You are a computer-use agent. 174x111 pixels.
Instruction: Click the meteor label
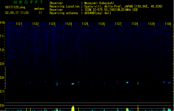[x=39, y=9]
